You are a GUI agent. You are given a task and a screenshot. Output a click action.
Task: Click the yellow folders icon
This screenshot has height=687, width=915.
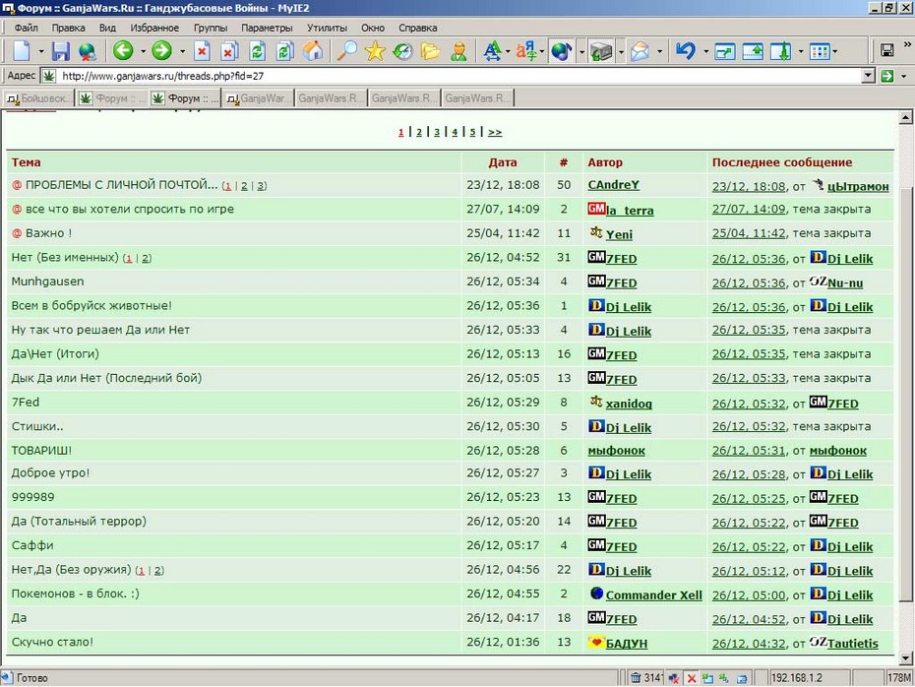tap(430, 51)
